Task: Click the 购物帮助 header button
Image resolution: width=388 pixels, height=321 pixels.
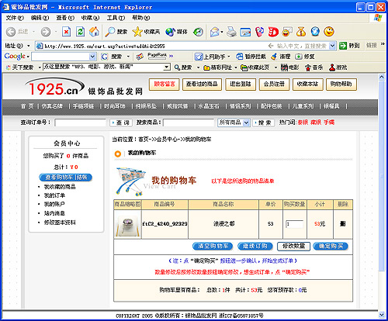Action: pos(341,85)
